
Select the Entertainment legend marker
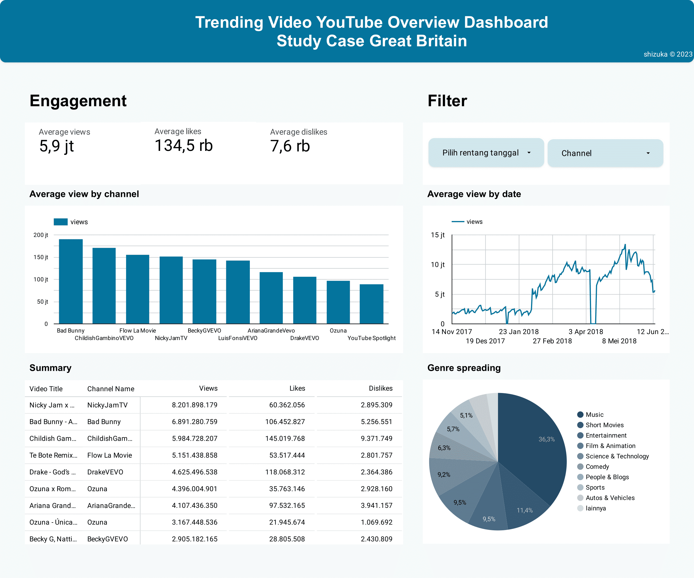[x=580, y=435]
